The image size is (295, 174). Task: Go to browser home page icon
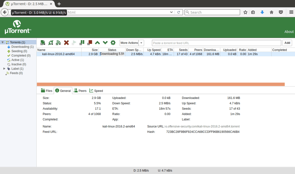[271, 12]
